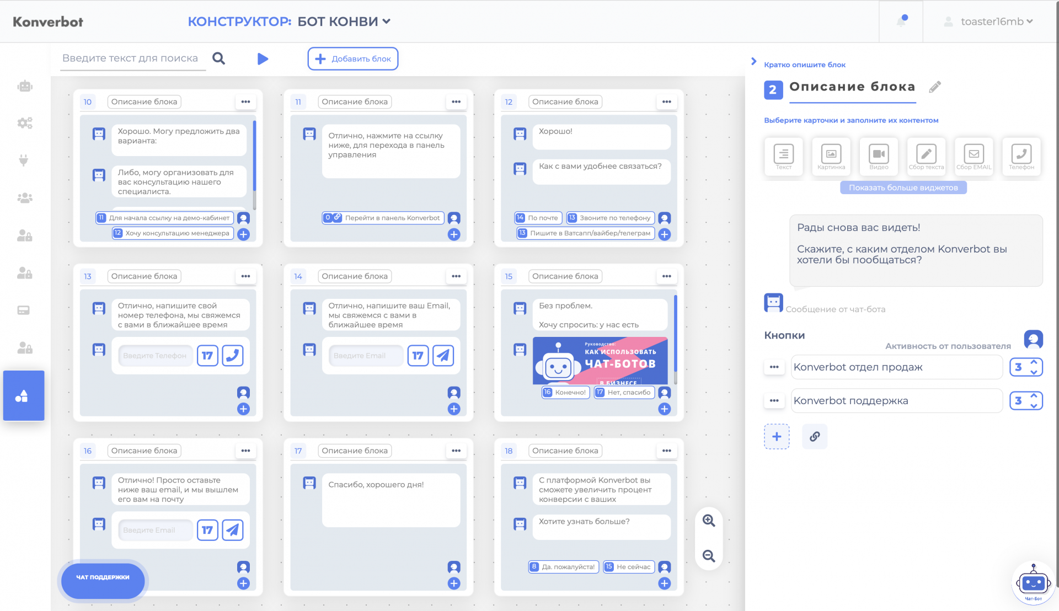Choose the Телефон widget card
Screen dimensions: 1059x611
pyautogui.click(x=1021, y=157)
